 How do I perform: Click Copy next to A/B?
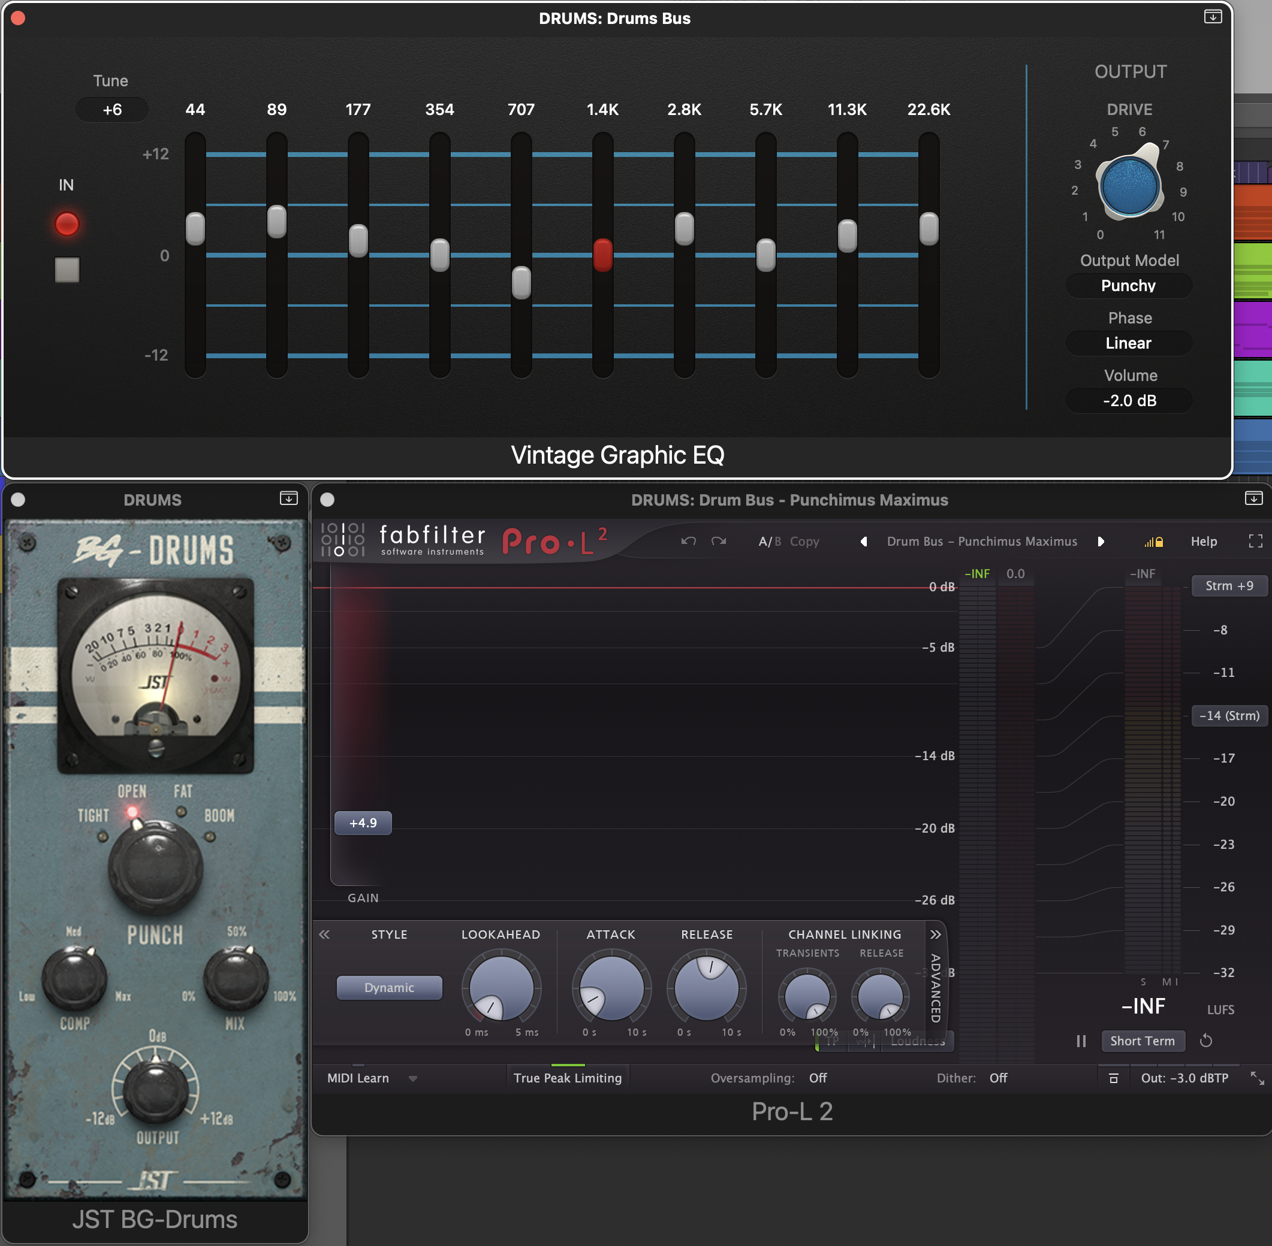804,541
